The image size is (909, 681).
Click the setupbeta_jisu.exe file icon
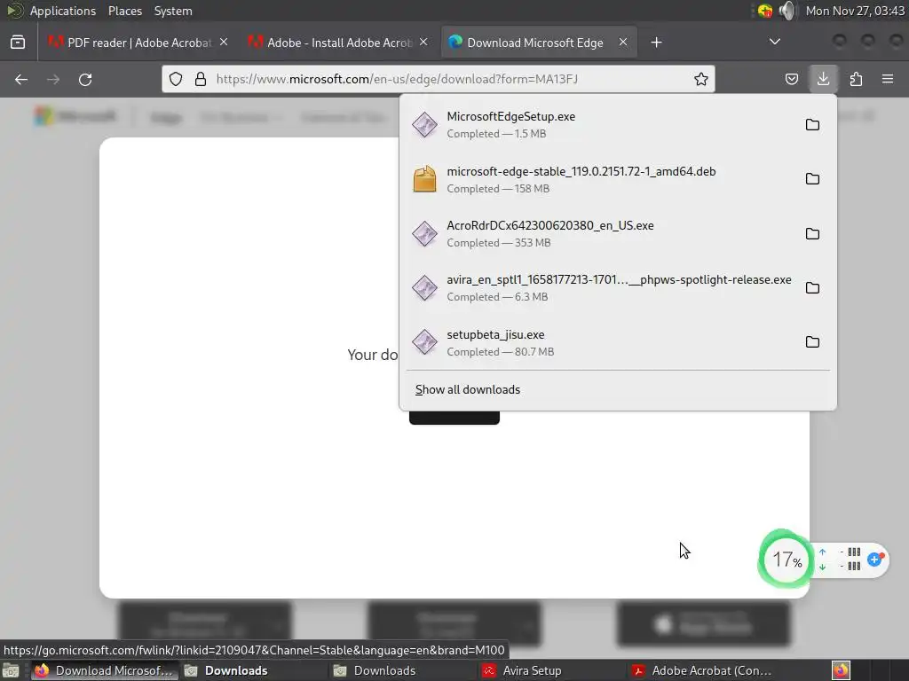click(424, 342)
